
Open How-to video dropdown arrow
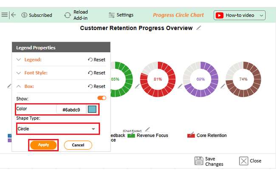(261, 15)
